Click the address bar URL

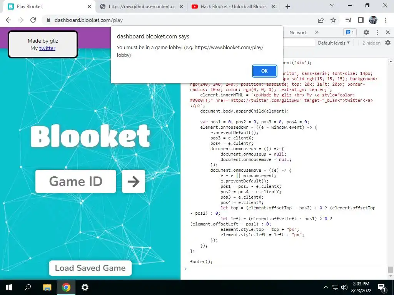(x=88, y=20)
